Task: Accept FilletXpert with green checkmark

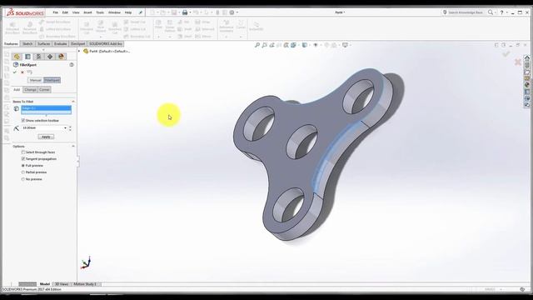Action: (x=15, y=72)
